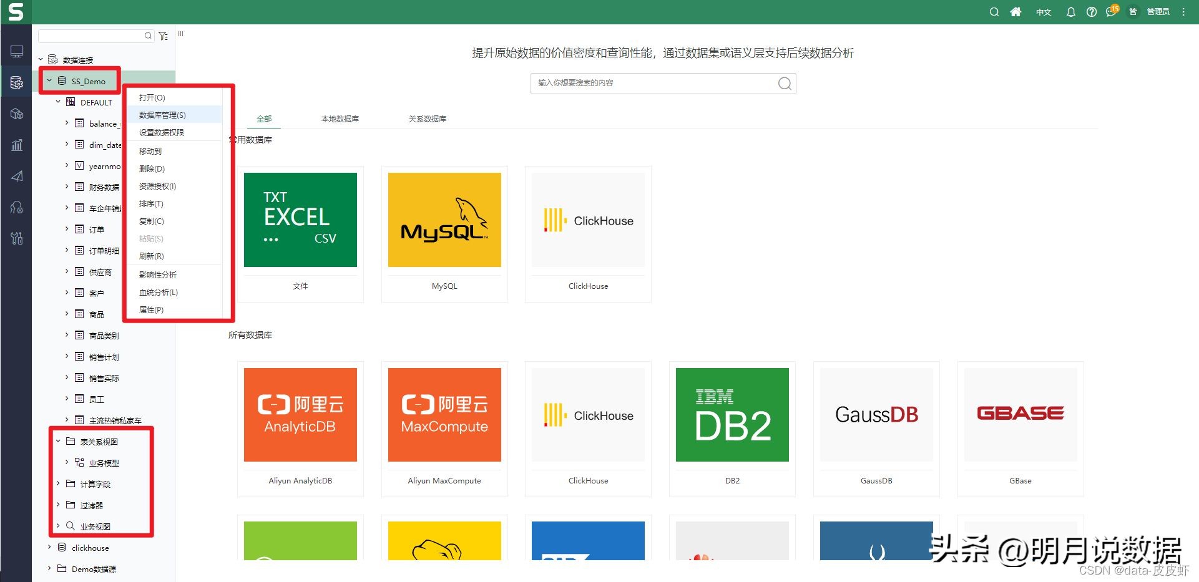Viewport: 1199px width, 582px height.
Task: Open the monitor icon in left sidebar
Action: (x=17, y=52)
